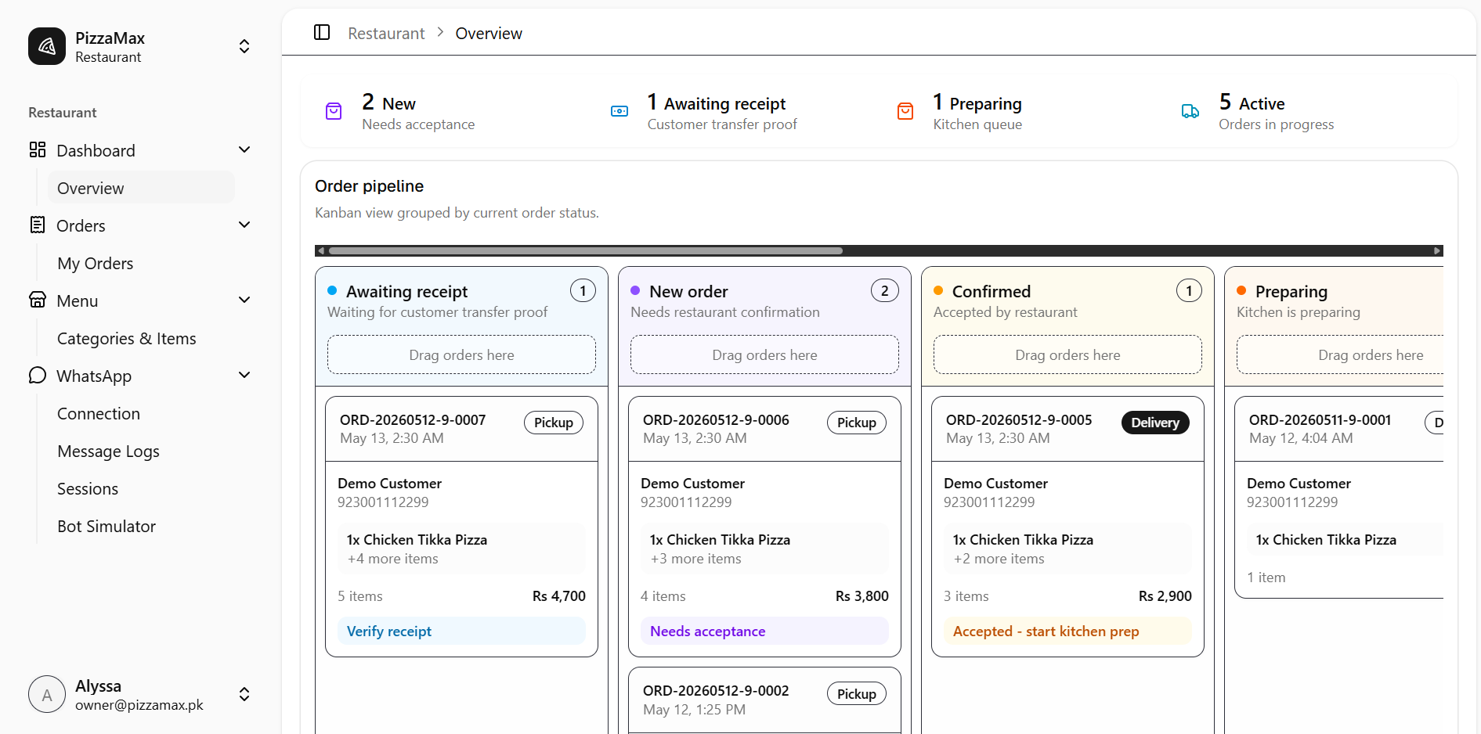Open the Alyssa account menu chevron
Viewport: 1481px width, 734px height.
(244, 694)
